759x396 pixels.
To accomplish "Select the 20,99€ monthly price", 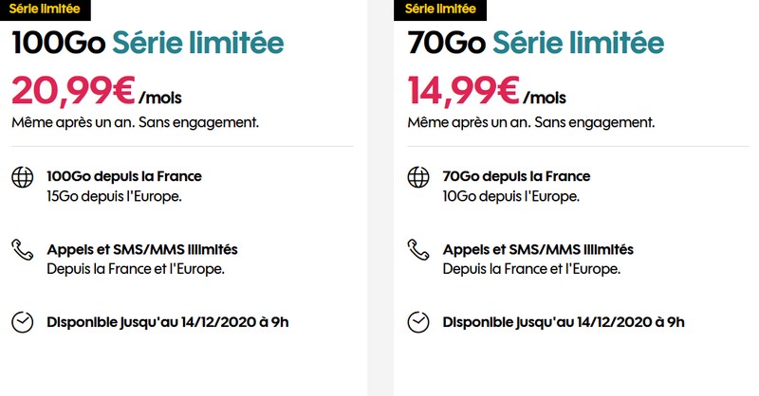I will (x=73, y=92).
